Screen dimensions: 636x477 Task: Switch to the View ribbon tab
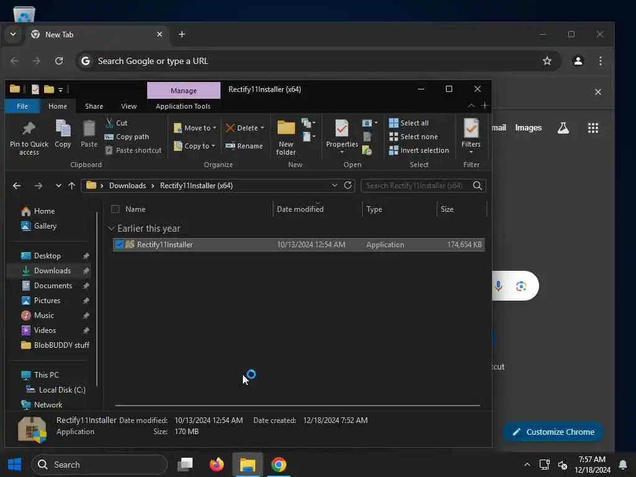pos(129,106)
